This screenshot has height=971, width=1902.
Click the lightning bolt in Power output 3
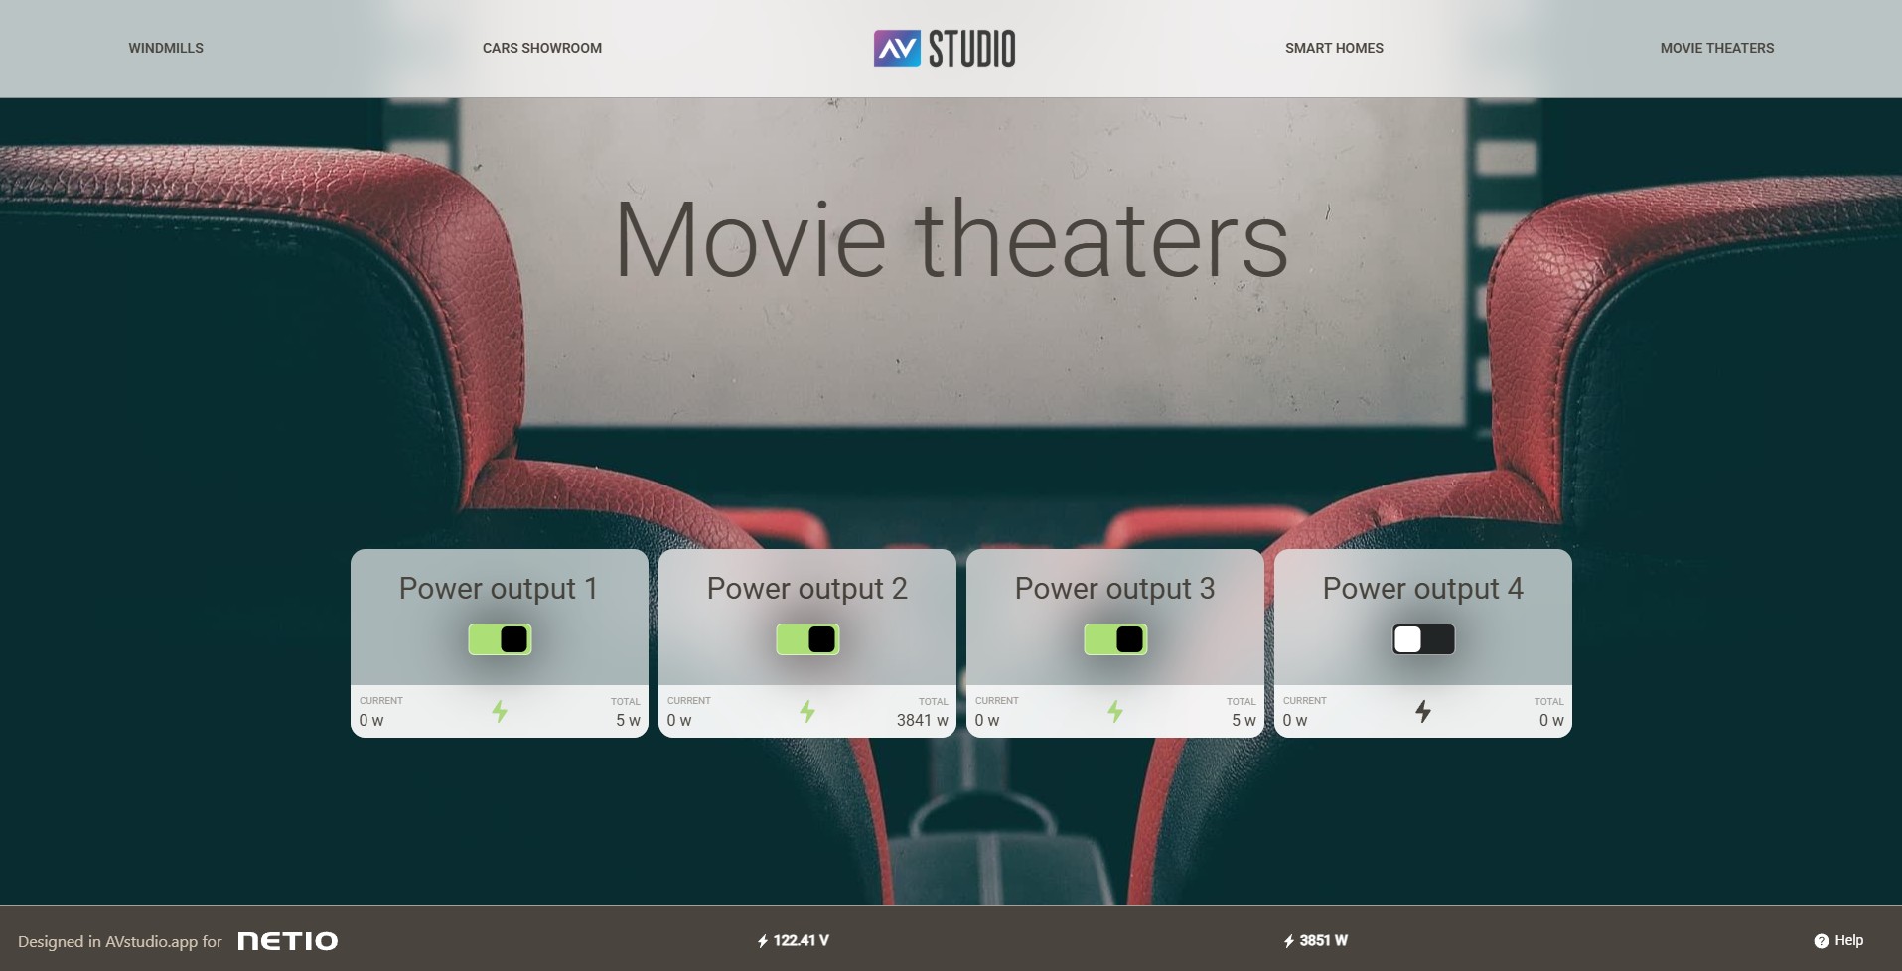(1115, 711)
